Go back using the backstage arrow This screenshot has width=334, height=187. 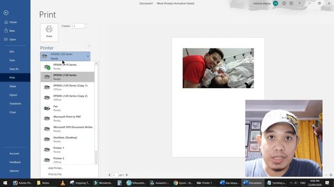pyautogui.click(x=6, y=12)
